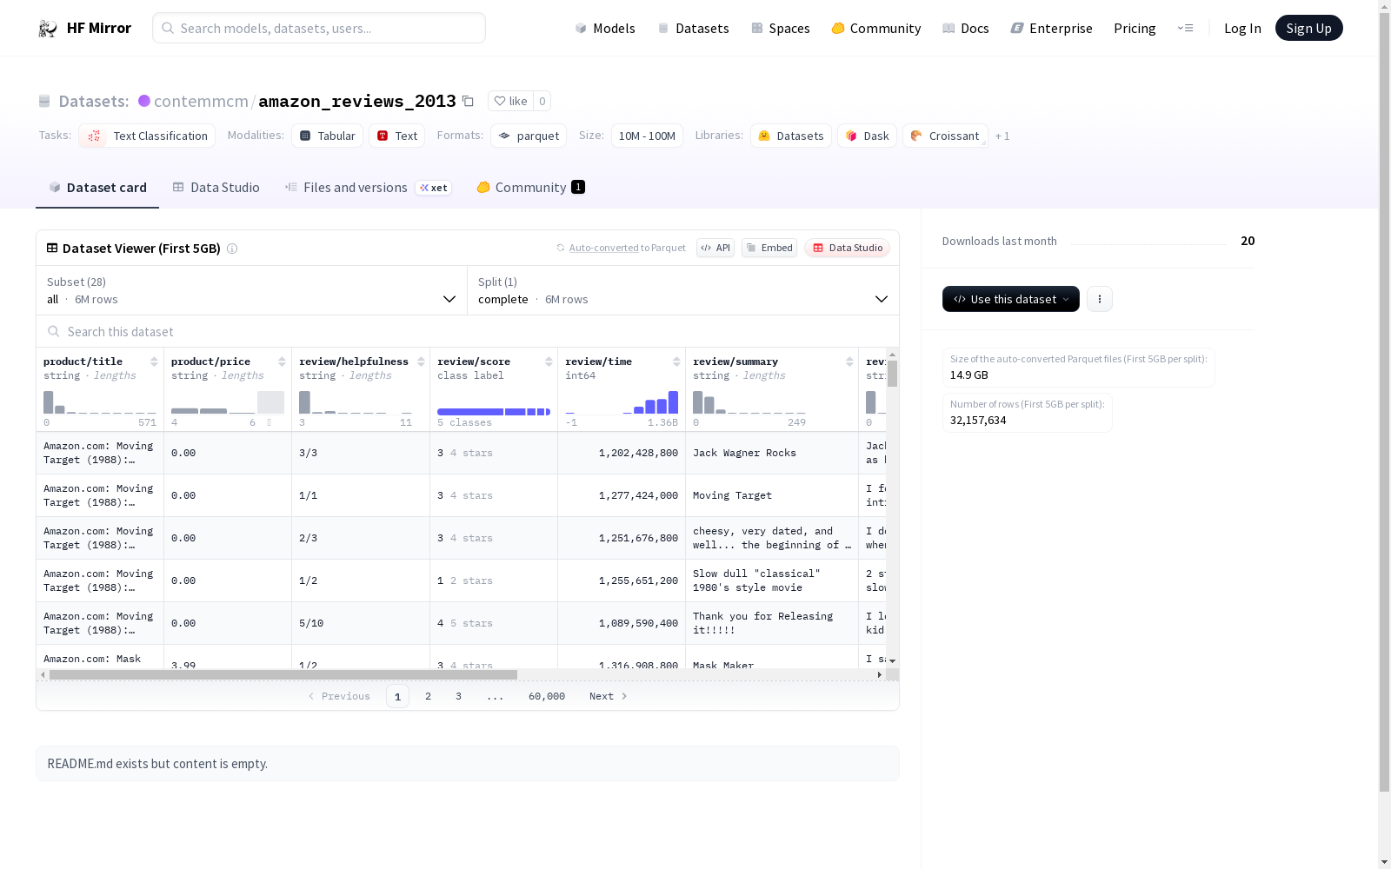Go to page 2 of the dataset
The image size is (1391, 869).
coord(428,696)
